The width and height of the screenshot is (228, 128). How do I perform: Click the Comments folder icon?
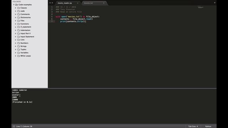(x=19, y=14)
